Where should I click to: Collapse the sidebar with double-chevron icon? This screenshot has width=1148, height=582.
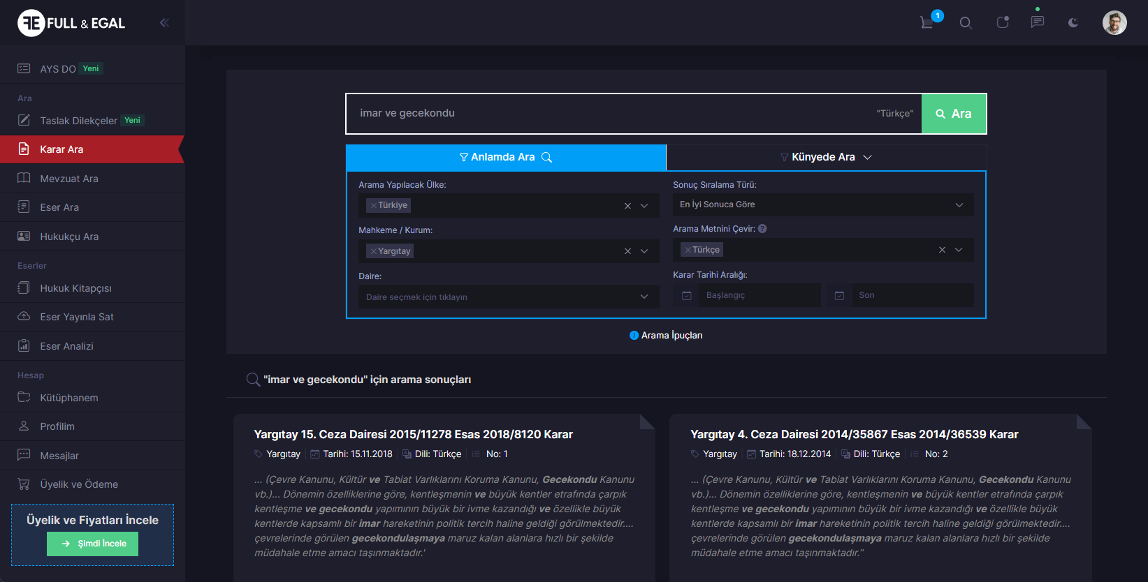164,22
